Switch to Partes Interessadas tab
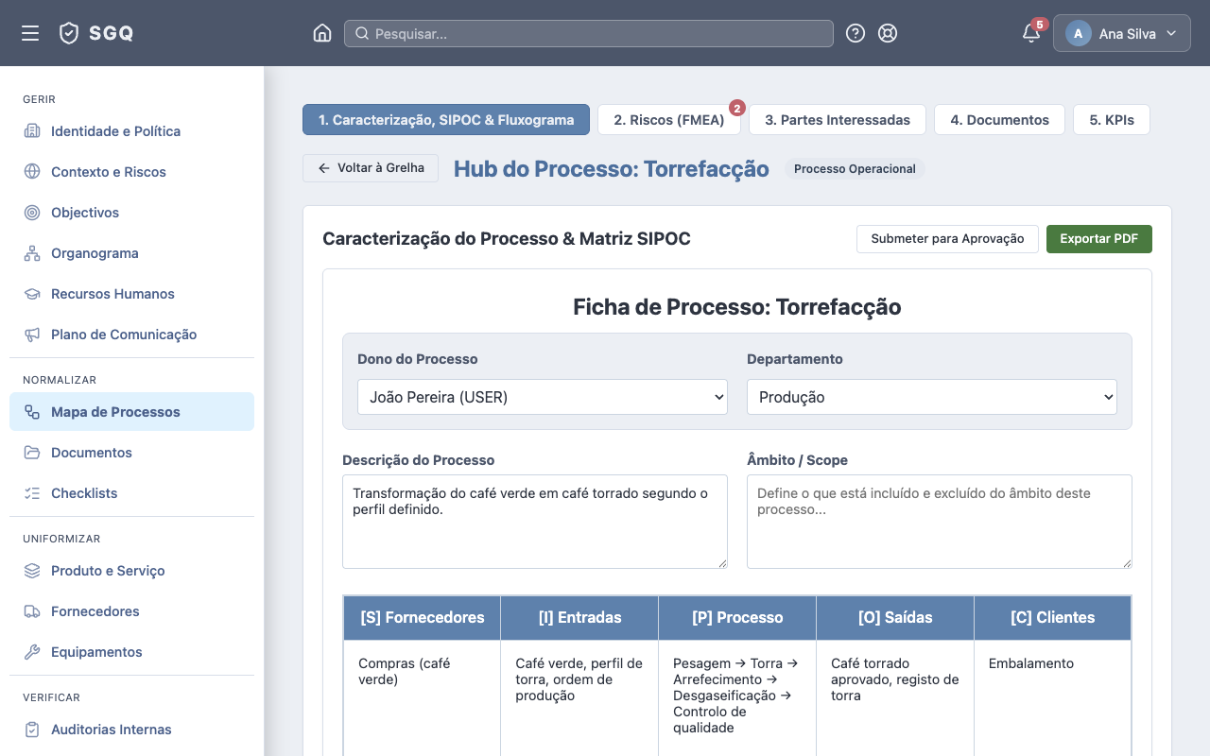1210x756 pixels. [838, 120]
